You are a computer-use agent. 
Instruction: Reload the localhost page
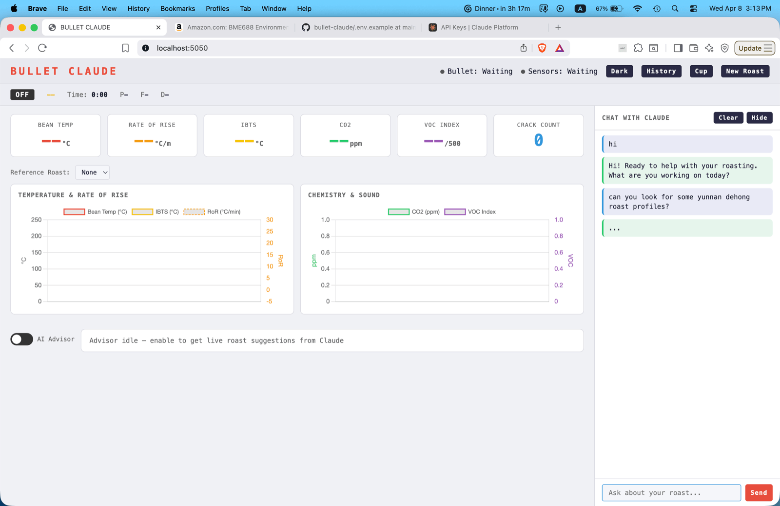[x=42, y=48]
